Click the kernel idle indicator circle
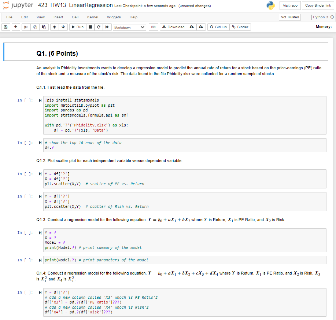This screenshot has height=320, width=336. 332,17
